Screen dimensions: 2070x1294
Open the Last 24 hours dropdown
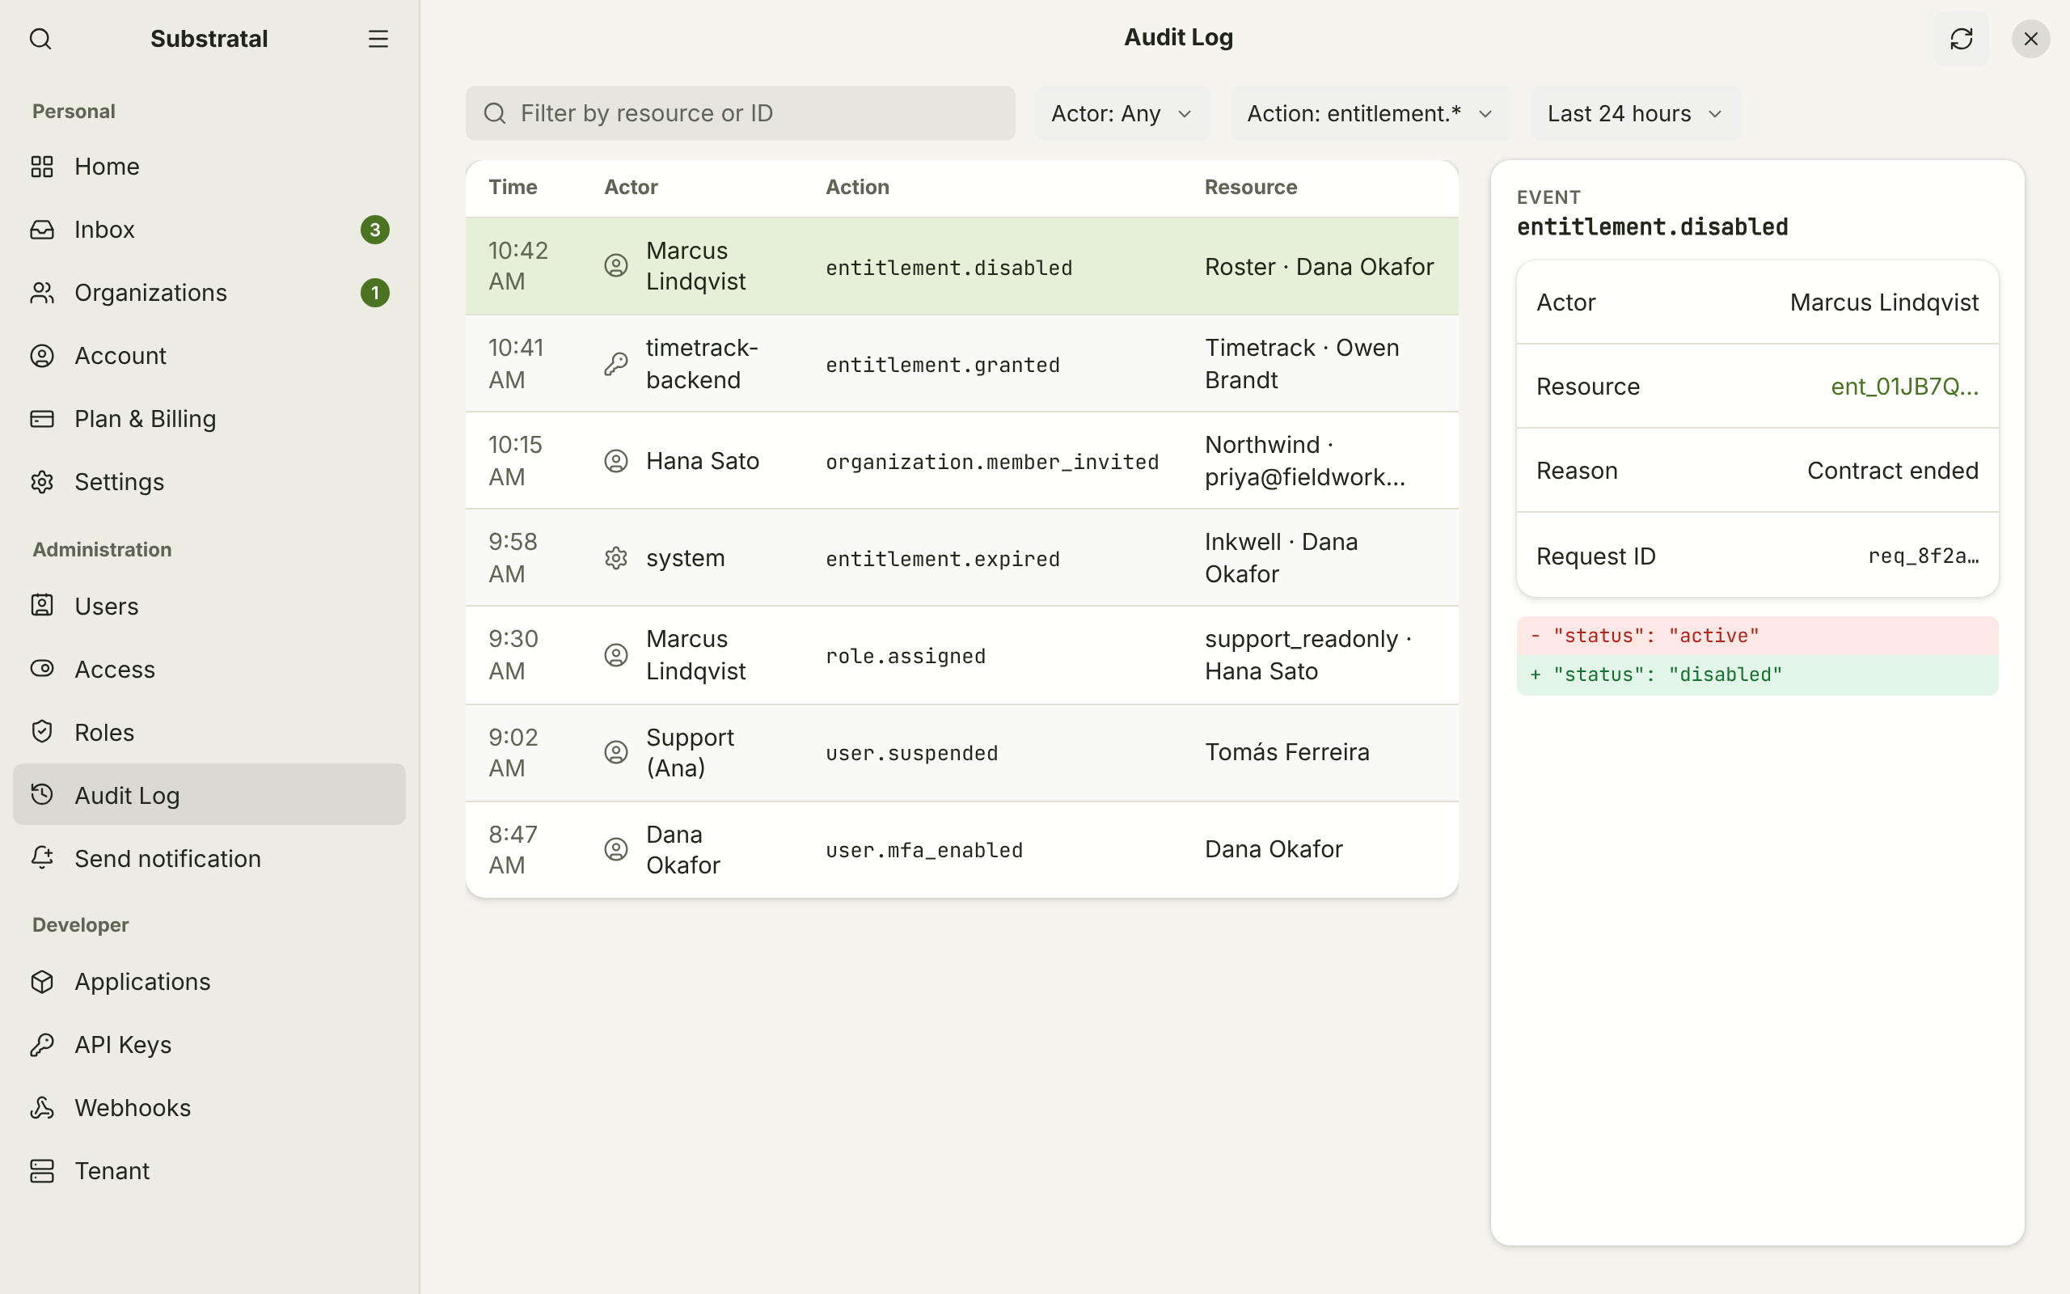[1636, 113]
